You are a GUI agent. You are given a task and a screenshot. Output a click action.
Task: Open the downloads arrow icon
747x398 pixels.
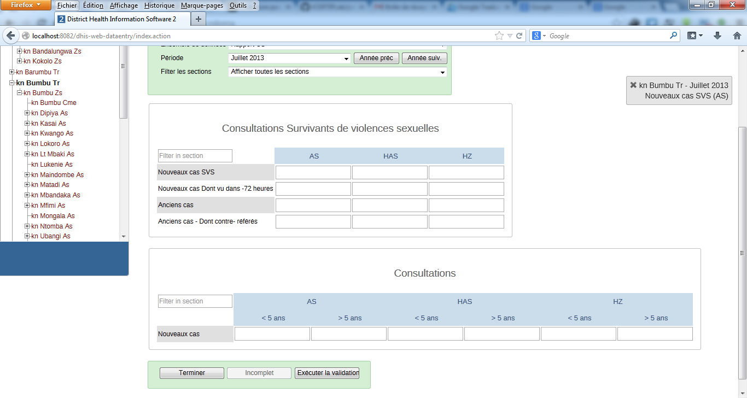pos(717,36)
